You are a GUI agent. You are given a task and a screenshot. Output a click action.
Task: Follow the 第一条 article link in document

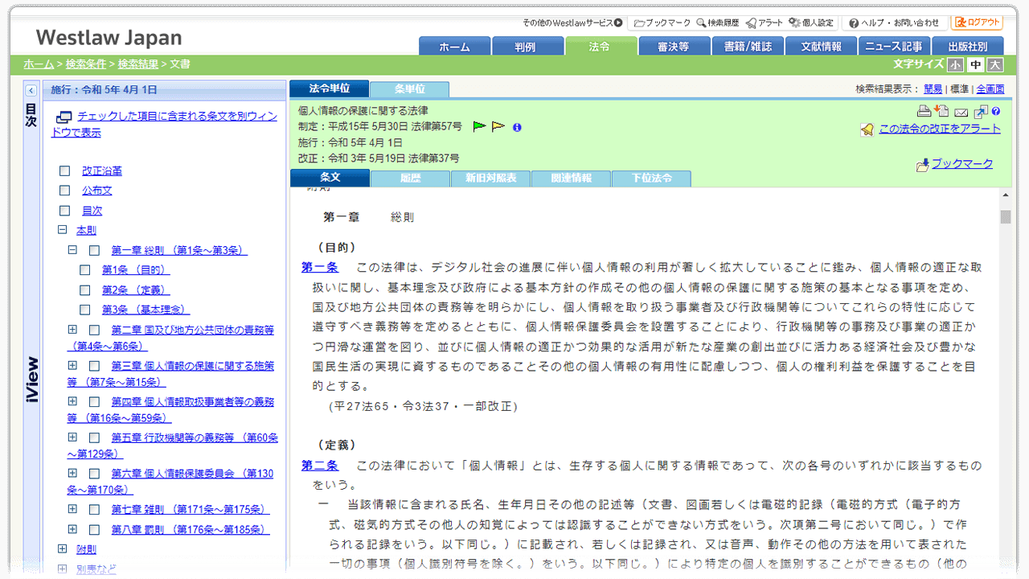tap(320, 268)
